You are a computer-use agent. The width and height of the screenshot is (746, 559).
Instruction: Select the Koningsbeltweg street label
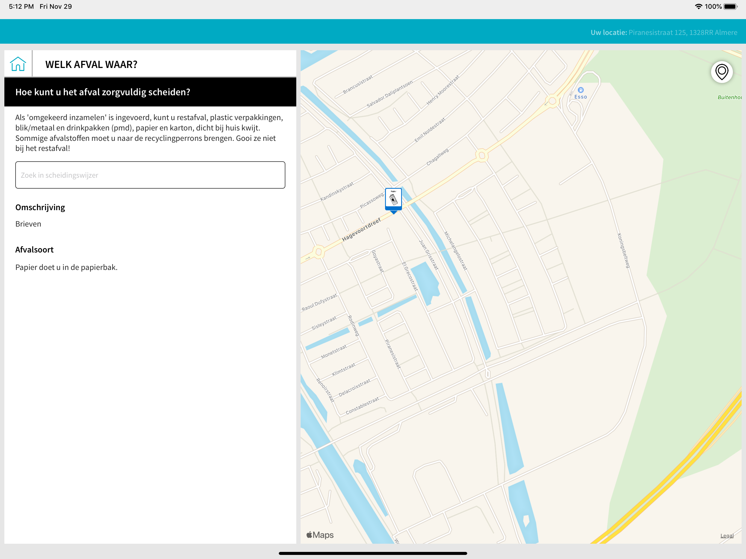click(x=623, y=251)
